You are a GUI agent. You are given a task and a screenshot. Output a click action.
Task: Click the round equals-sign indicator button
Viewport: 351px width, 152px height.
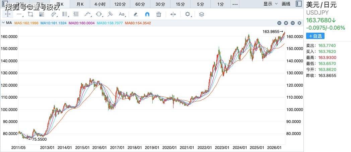279,23
